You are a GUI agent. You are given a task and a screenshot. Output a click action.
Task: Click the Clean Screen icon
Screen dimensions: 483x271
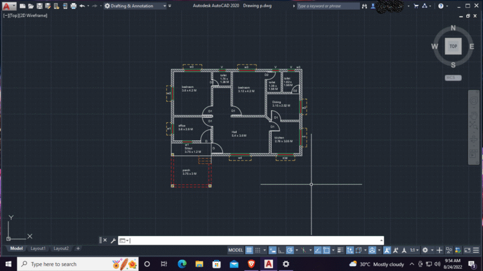tap(467, 250)
